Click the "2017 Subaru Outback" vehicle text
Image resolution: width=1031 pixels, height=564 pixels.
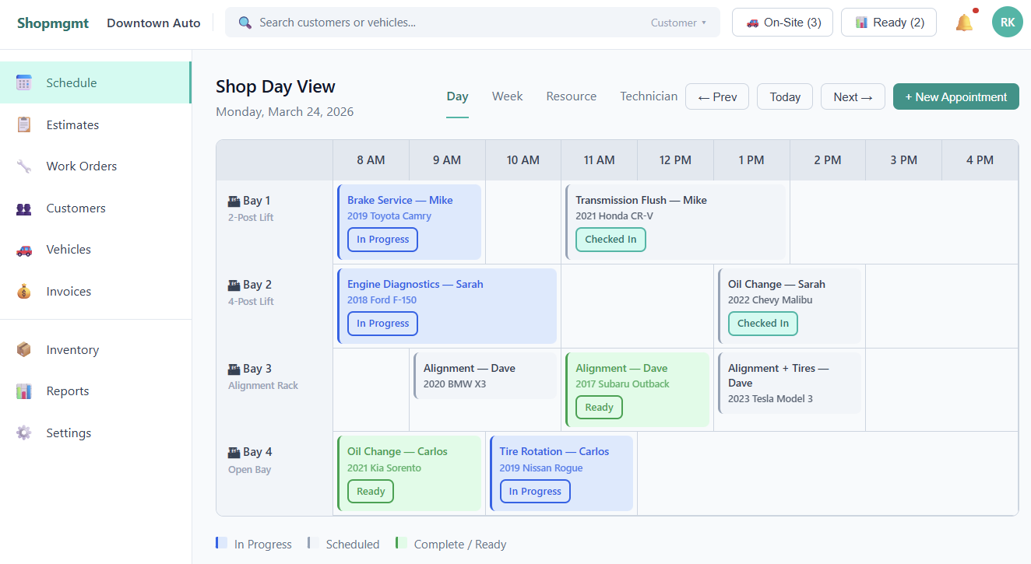point(622,384)
